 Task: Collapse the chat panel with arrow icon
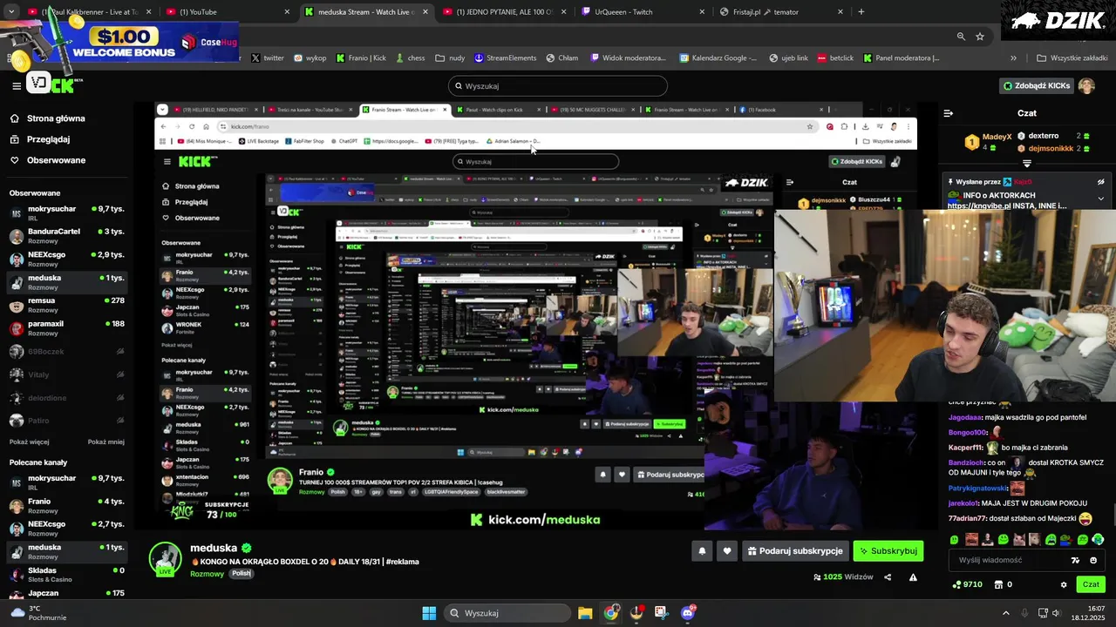949,113
